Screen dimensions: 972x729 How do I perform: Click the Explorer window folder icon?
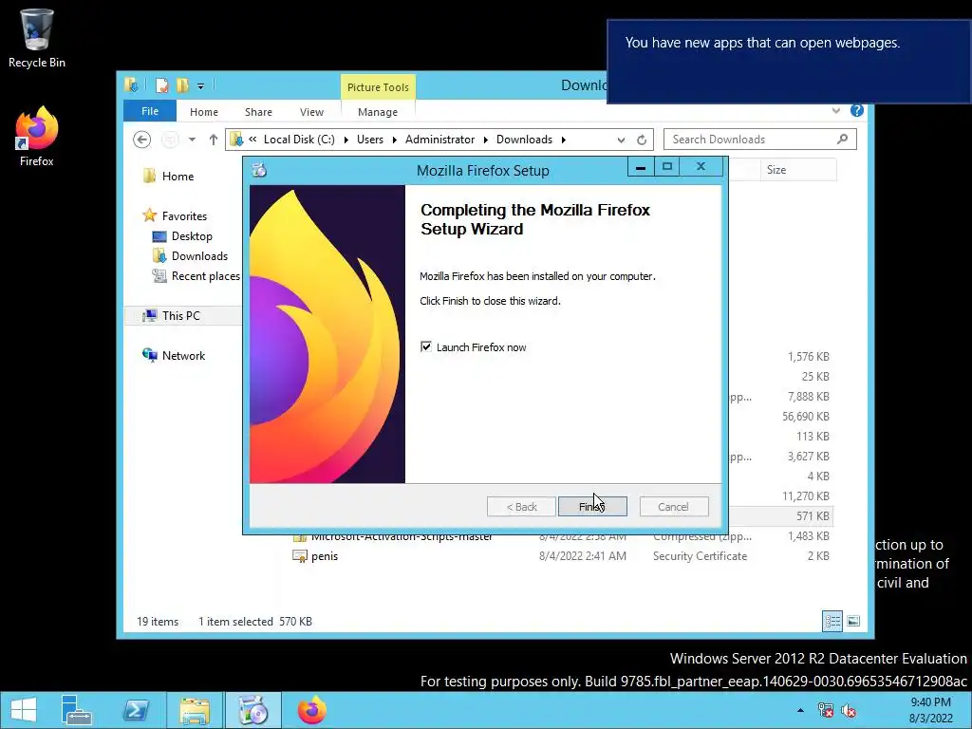tap(131, 84)
